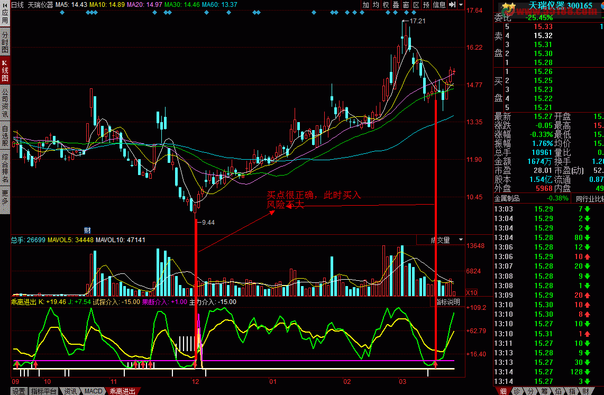Click the 财 marker on the K-line chart
This screenshot has width=604, height=395.
tap(87, 230)
